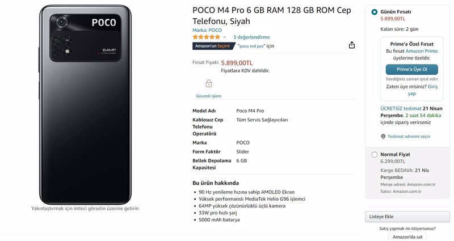This screenshot has width=454, height=241.
Task: Click the share icon beside product title
Action: (x=352, y=45)
